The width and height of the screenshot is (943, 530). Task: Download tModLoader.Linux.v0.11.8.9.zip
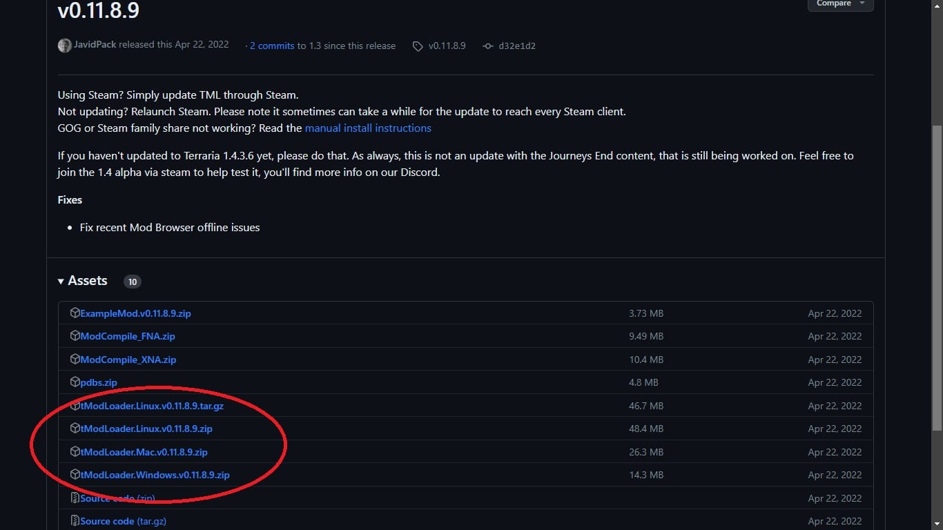pos(146,429)
